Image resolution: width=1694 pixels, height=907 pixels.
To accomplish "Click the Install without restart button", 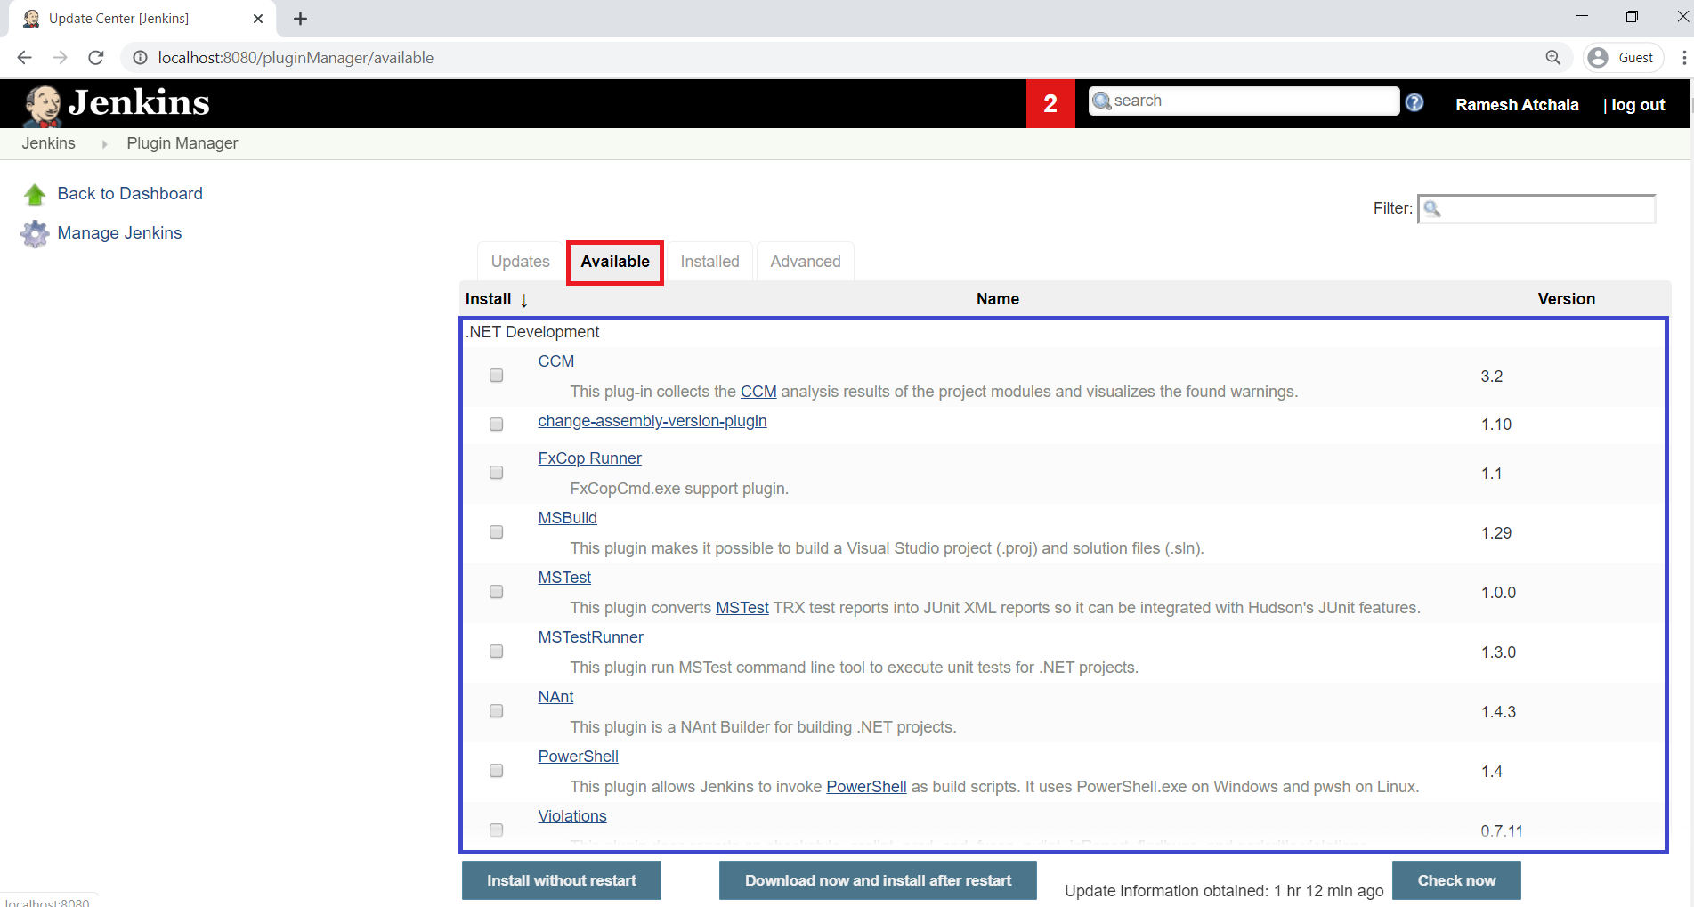I will [x=562, y=880].
